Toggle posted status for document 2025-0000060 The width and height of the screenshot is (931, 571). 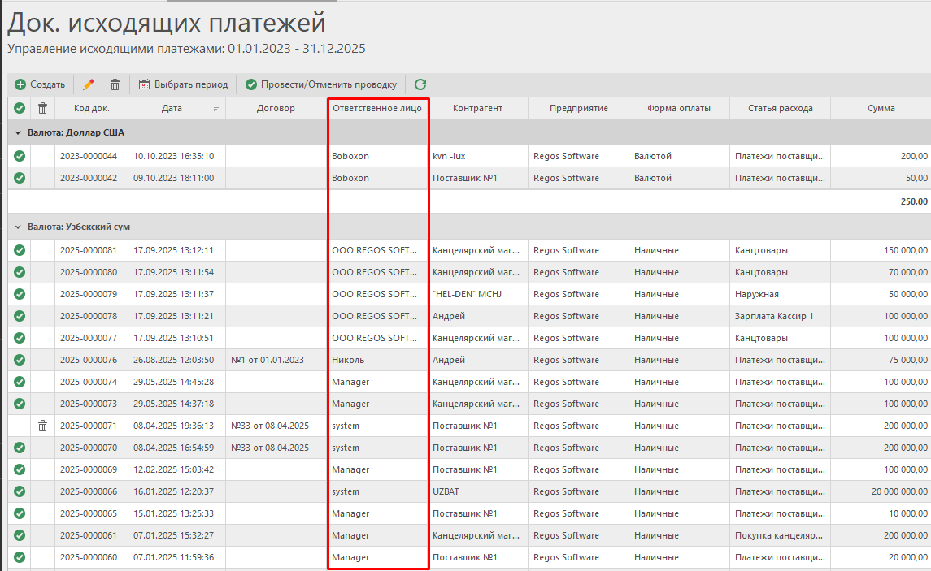tap(20, 557)
